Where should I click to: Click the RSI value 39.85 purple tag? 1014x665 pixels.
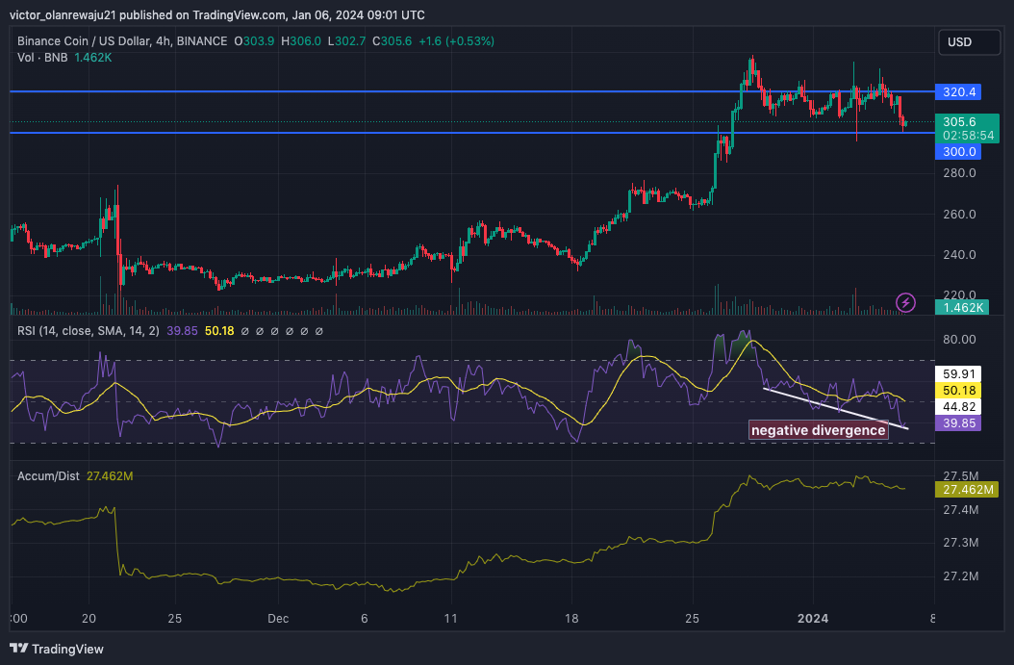tap(958, 423)
